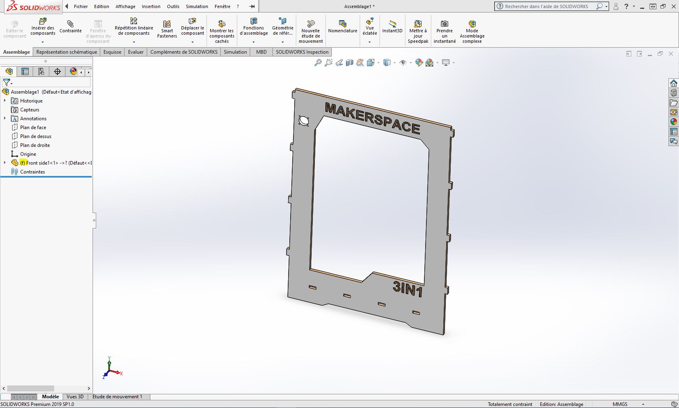Click Mettre à jour Speedpak
Viewport: 679px width, 408px height.
[418, 31]
